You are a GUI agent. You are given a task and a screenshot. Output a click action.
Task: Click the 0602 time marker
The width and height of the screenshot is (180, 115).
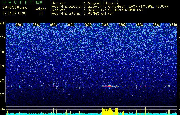[36, 25]
